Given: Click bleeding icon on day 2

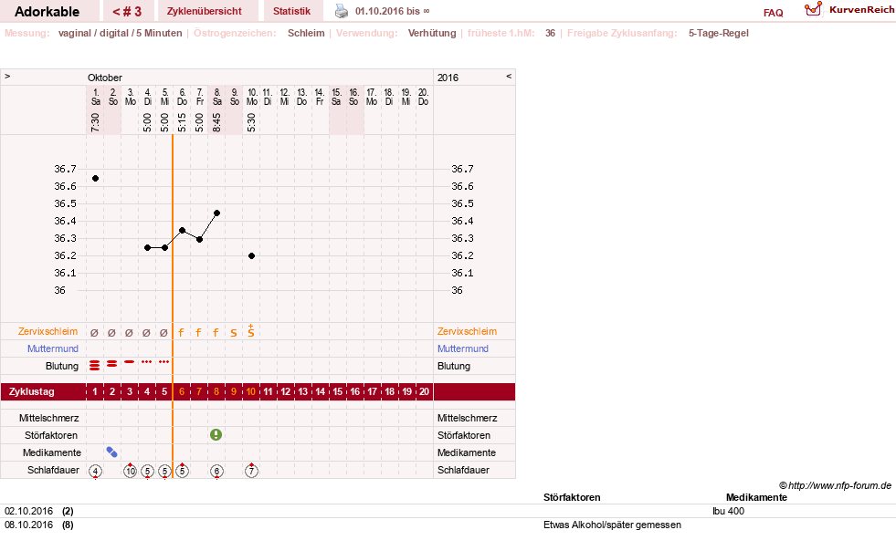Looking at the screenshot, I should (x=112, y=364).
